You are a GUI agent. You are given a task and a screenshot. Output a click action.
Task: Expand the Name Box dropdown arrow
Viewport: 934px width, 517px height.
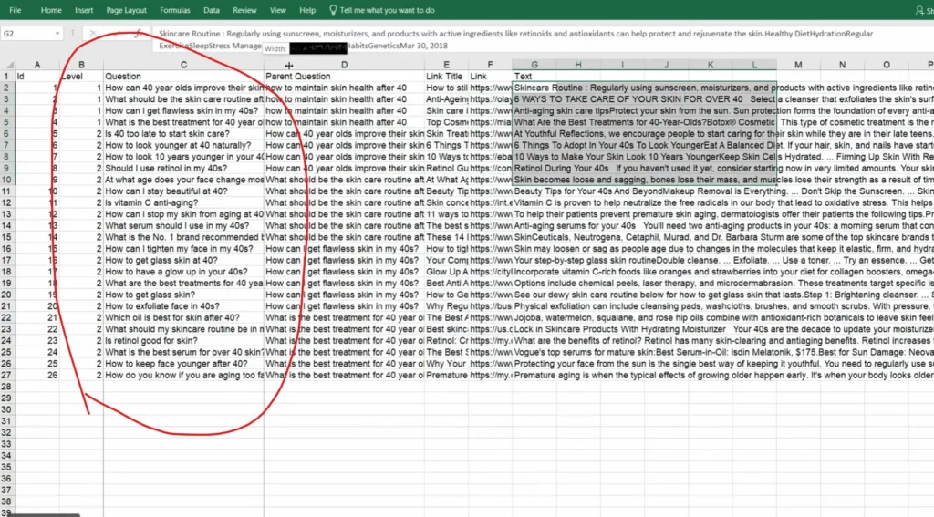click(x=57, y=34)
